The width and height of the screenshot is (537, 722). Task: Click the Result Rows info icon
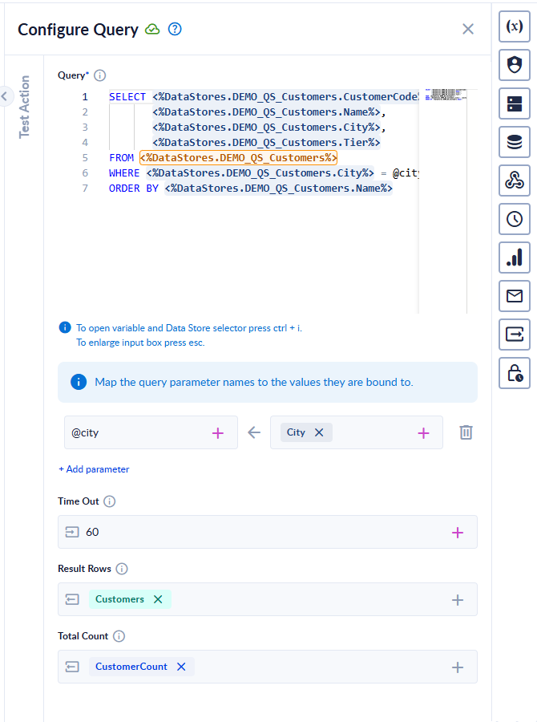pos(122,569)
